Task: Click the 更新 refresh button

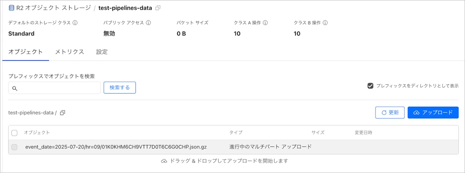Action: point(390,113)
